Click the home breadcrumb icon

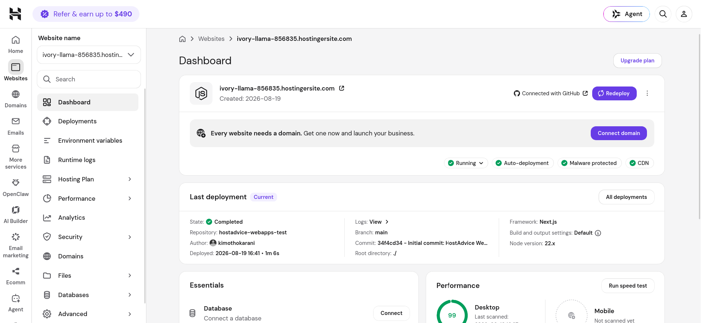(x=183, y=39)
